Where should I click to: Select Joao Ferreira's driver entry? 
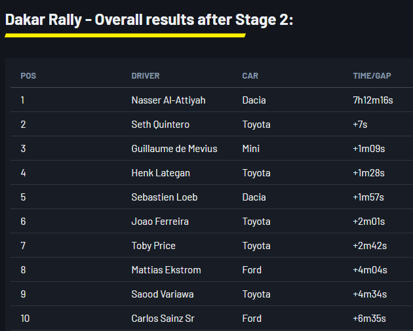[160, 222]
